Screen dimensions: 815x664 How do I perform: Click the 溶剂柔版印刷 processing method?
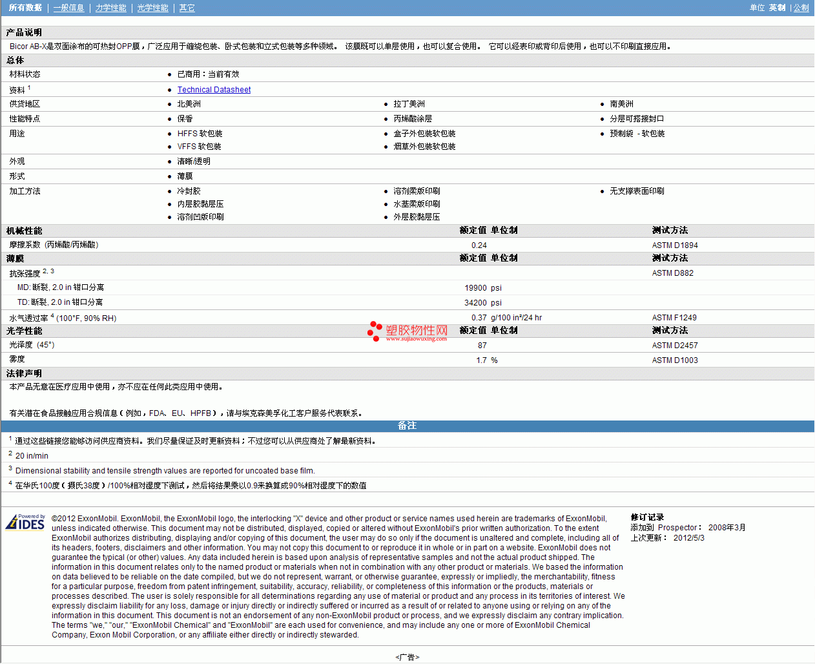(417, 191)
